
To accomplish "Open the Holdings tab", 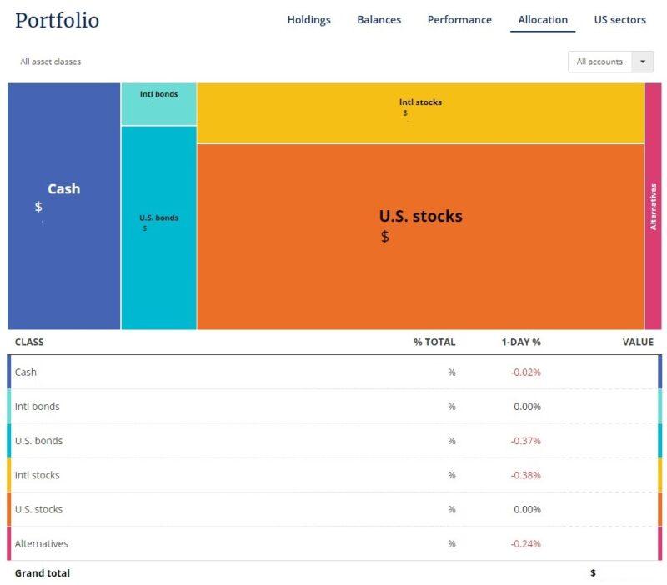I will 308,20.
